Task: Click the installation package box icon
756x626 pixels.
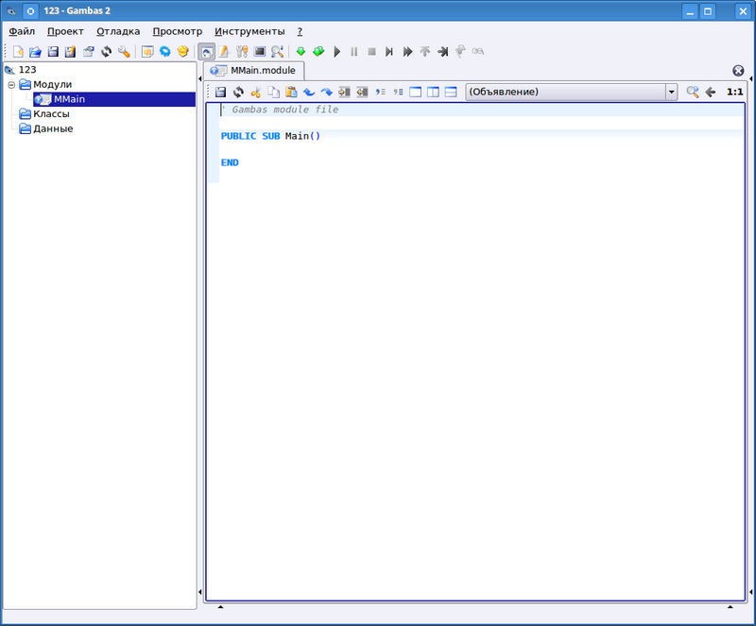Action: point(182,51)
